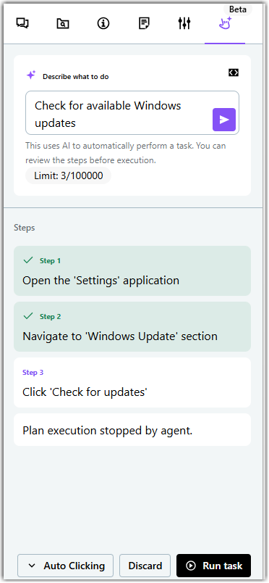The width and height of the screenshot is (269, 583).
Task: Click the Run task button
Action: 214,566
